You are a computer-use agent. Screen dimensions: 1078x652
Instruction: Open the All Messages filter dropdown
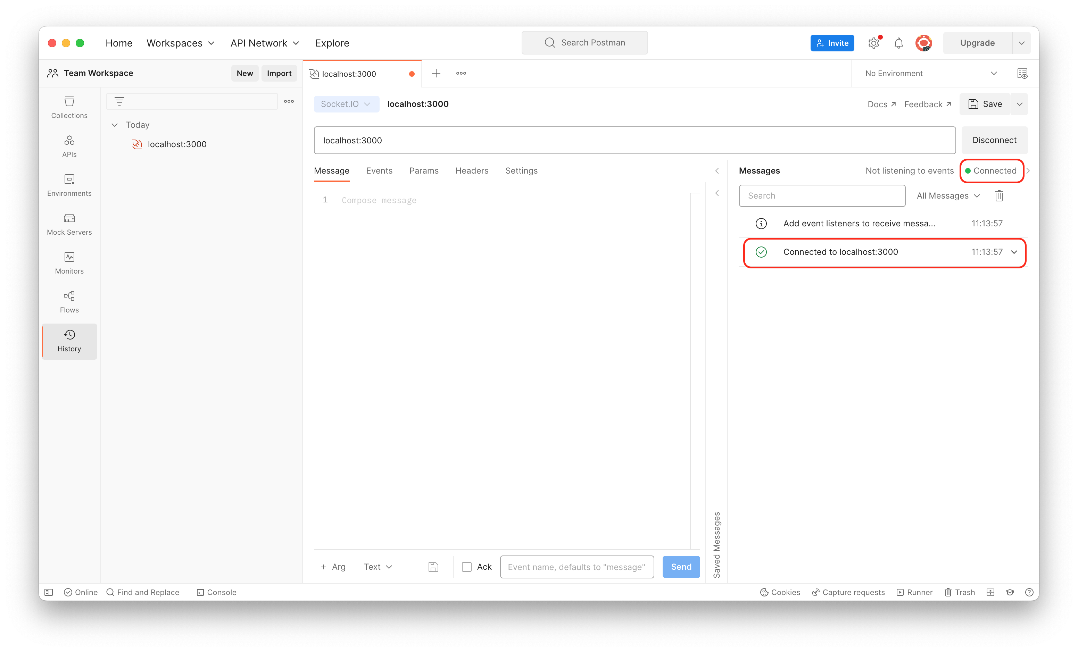click(x=948, y=196)
